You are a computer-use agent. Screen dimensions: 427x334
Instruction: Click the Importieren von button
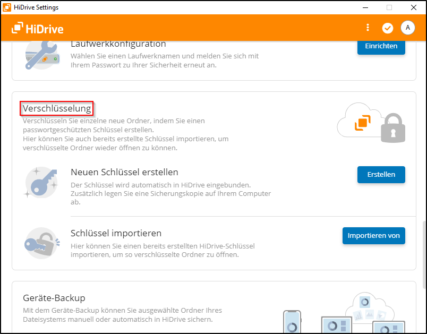point(373,236)
